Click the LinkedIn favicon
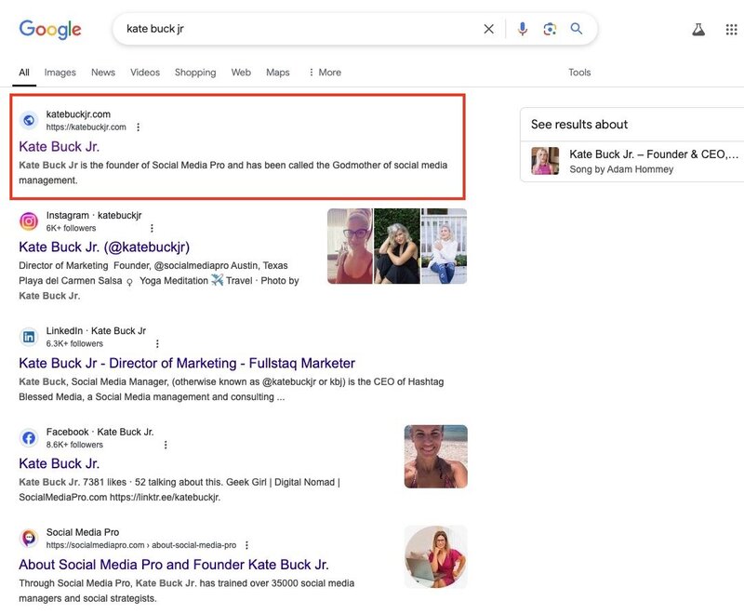 click(29, 337)
